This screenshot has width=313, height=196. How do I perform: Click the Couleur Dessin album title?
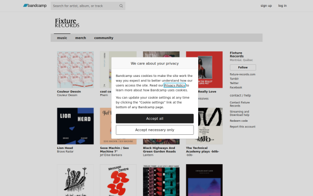[x=69, y=91]
